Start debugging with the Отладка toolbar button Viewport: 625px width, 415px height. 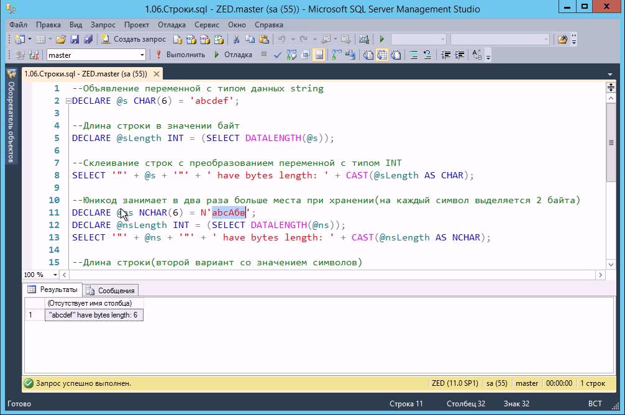point(233,55)
